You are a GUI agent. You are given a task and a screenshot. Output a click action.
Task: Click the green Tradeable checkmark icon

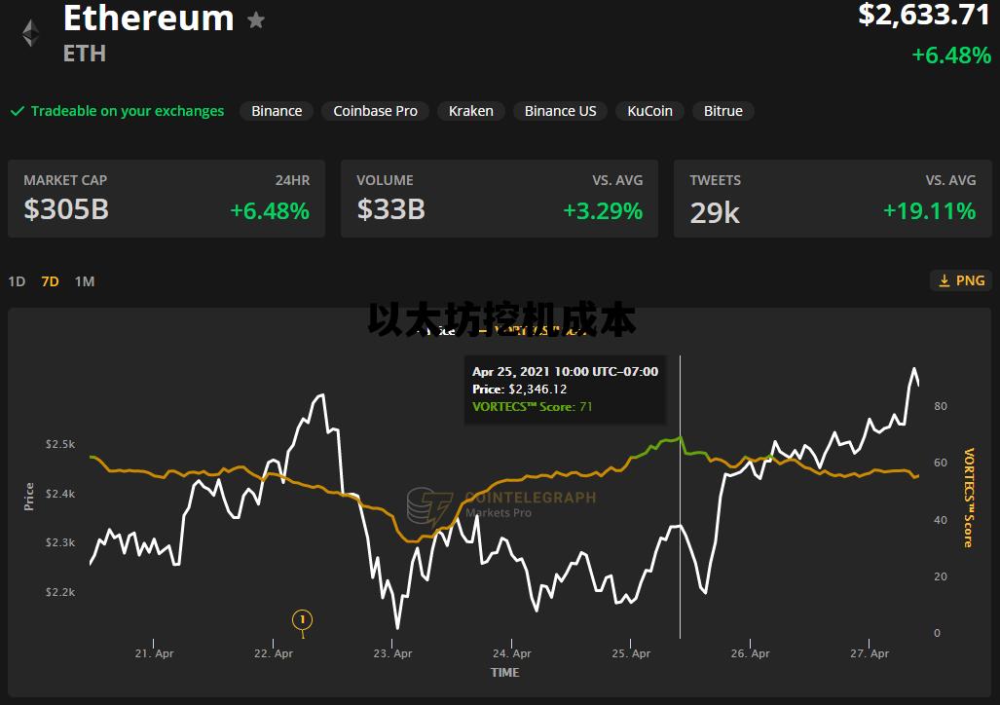[18, 111]
